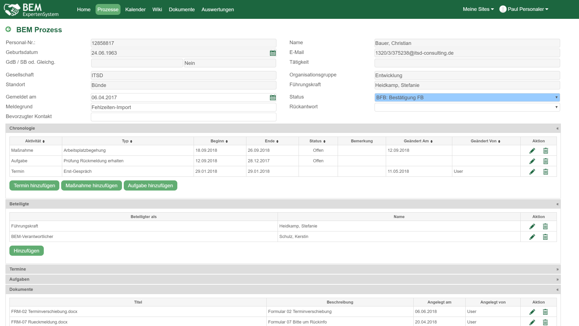Click Hinzufügen button under Beteiligte
The image size is (579, 326).
point(26,251)
